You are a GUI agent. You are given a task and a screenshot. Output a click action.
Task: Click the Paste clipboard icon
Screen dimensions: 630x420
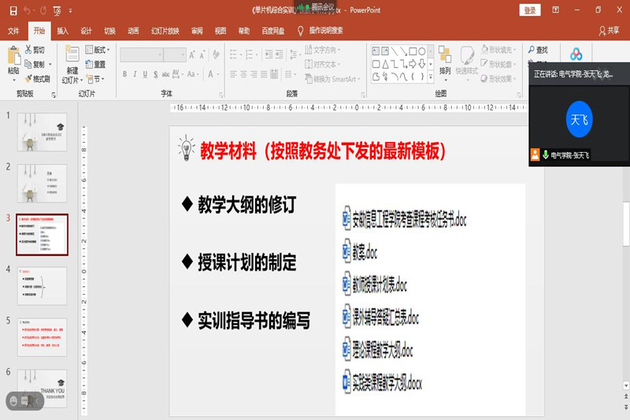click(14, 55)
